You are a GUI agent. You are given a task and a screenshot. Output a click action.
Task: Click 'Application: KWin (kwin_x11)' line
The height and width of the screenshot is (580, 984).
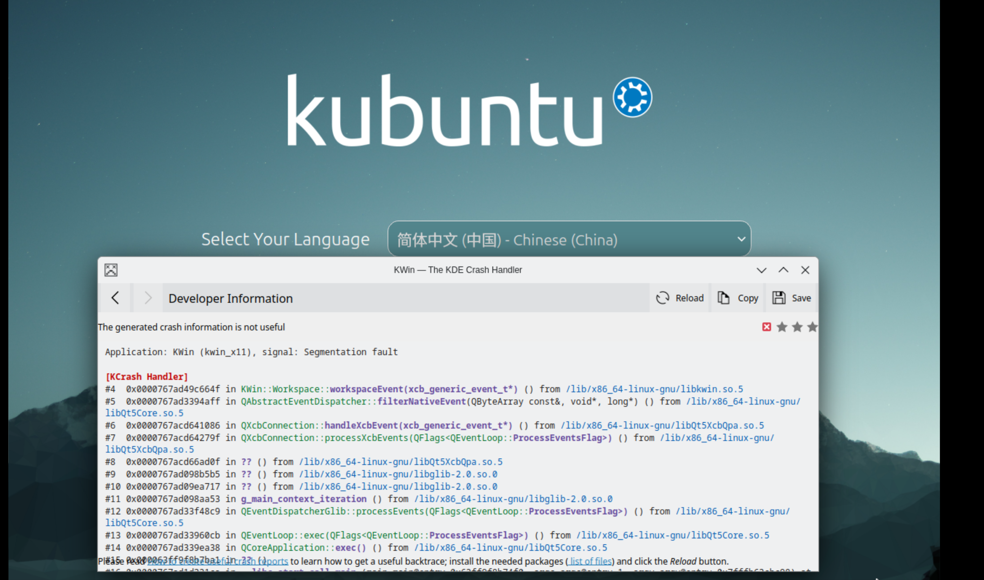click(x=251, y=352)
